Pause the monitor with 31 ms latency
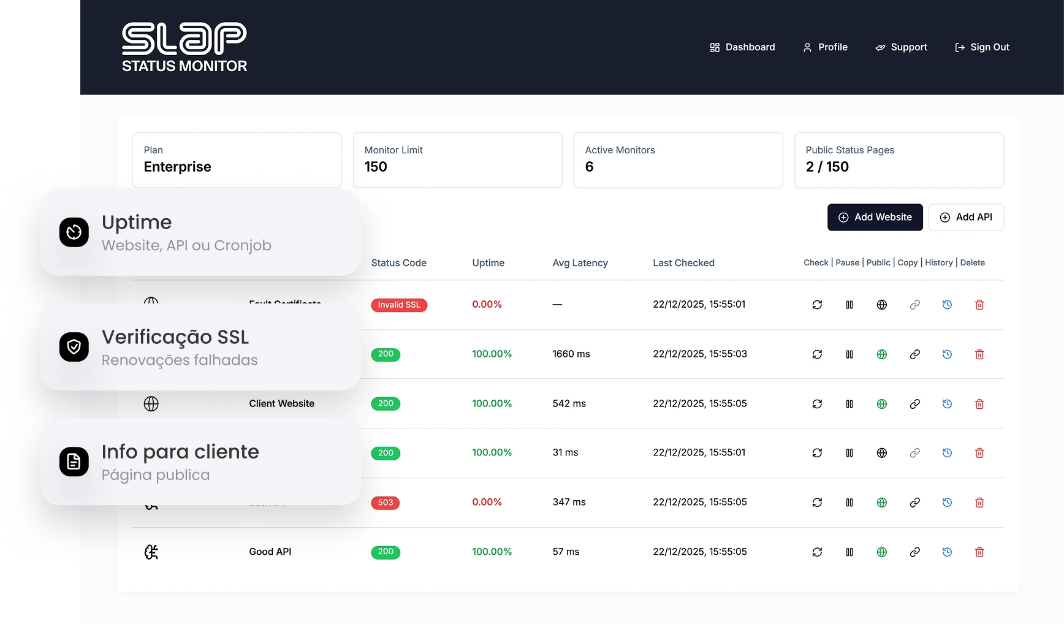Screen dimensions: 1064x624 (849, 453)
